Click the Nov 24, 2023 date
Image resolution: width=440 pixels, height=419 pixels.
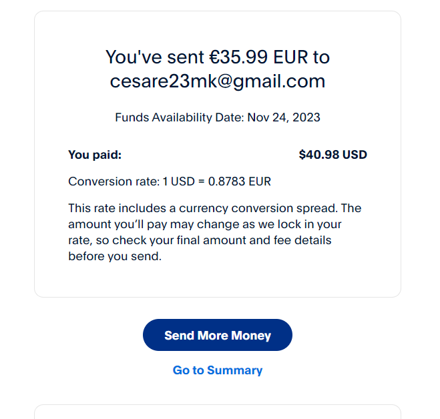[x=284, y=117]
